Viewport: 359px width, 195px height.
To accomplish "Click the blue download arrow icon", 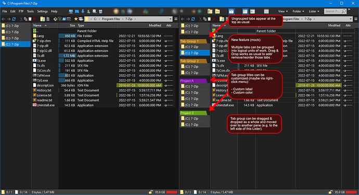I will coord(83,11).
